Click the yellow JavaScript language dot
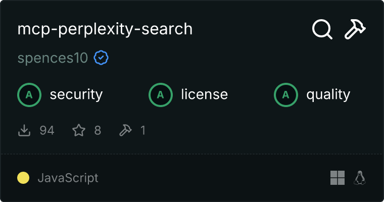Screen dimensions: 384x202 (x=23, y=178)
